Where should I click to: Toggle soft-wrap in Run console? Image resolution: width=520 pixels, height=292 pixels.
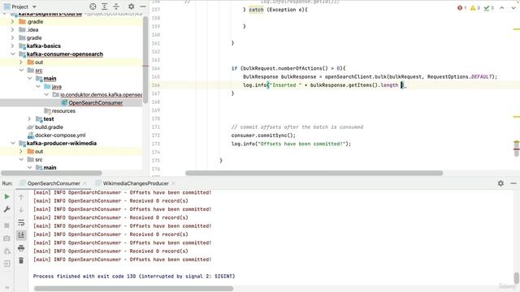[x=21, y=222]
